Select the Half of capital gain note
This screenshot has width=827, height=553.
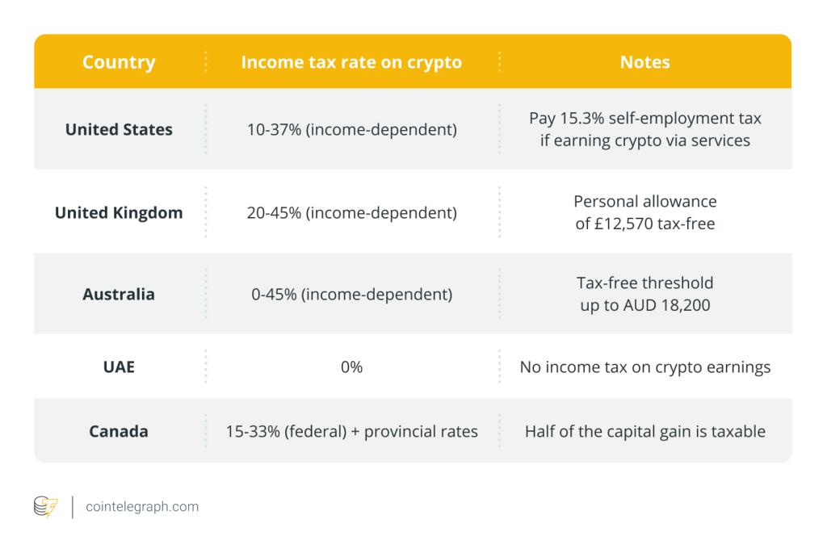tap(644, 431)
